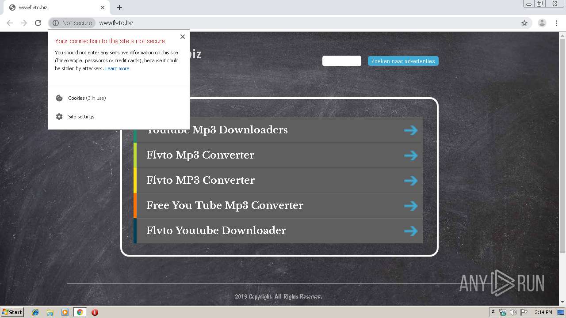Viewport: 566px width, 318px height.
Task: Open Flvto MP3 Converter uppercase link
Action: click(278, 180)
